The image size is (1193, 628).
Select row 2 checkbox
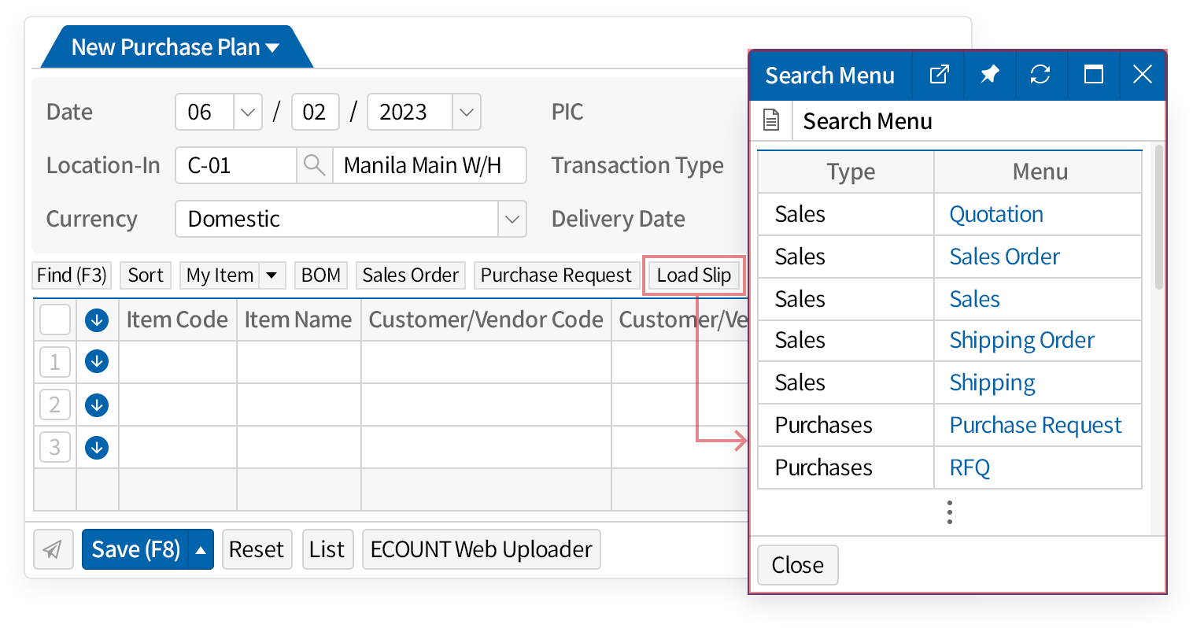point(55,405)
